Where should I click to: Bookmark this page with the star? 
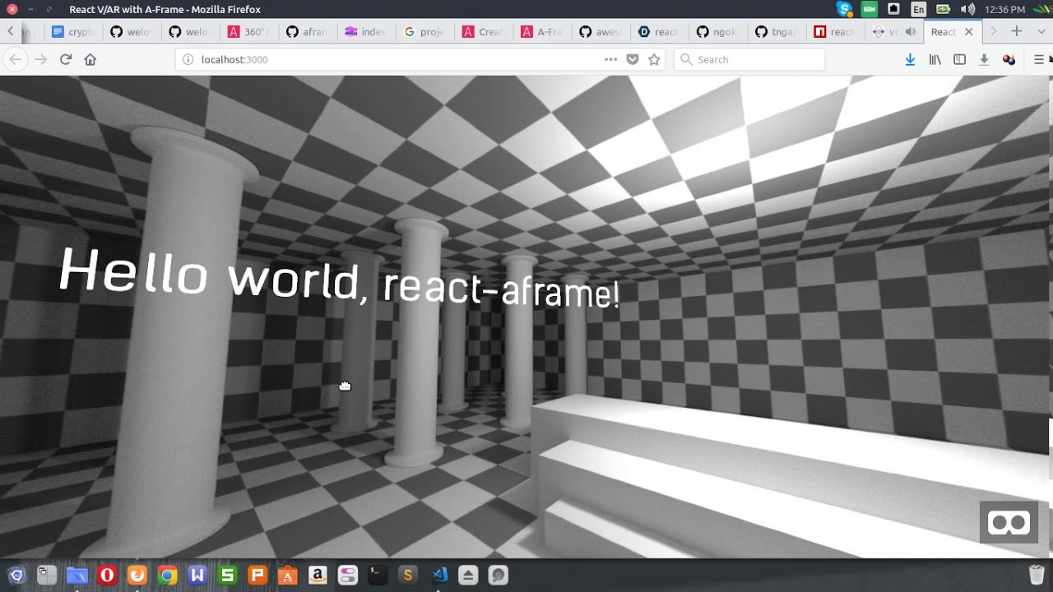[654, 59]
